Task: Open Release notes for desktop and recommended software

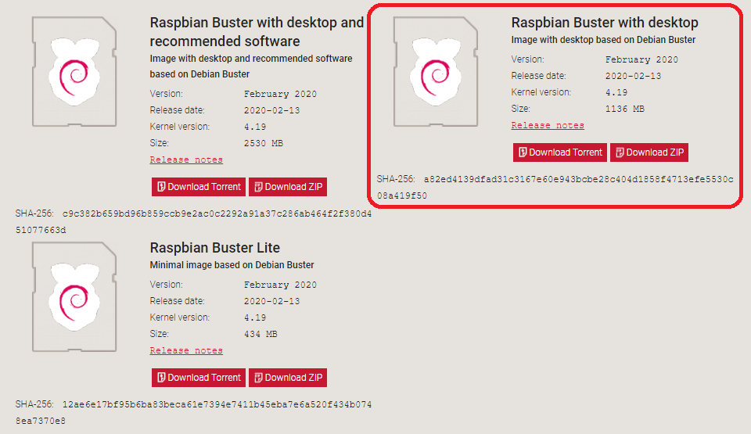Action: coord(186,160)
